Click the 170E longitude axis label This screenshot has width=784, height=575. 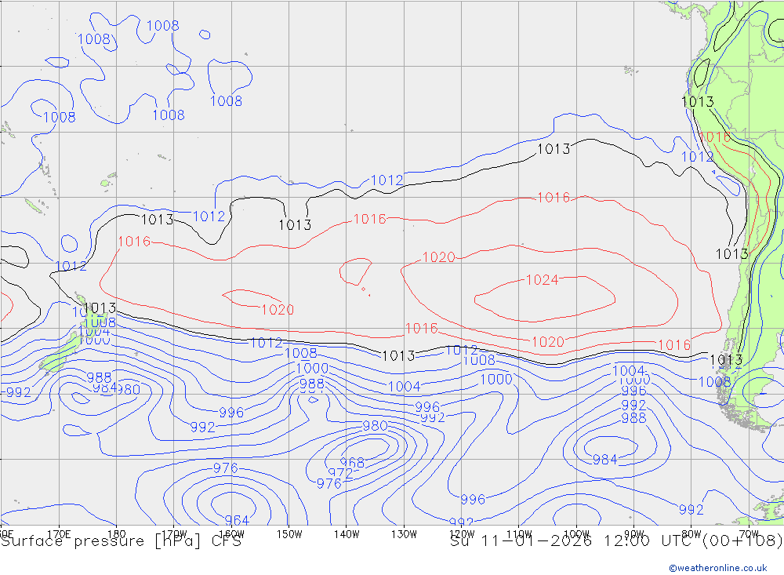tap(59, 534)
